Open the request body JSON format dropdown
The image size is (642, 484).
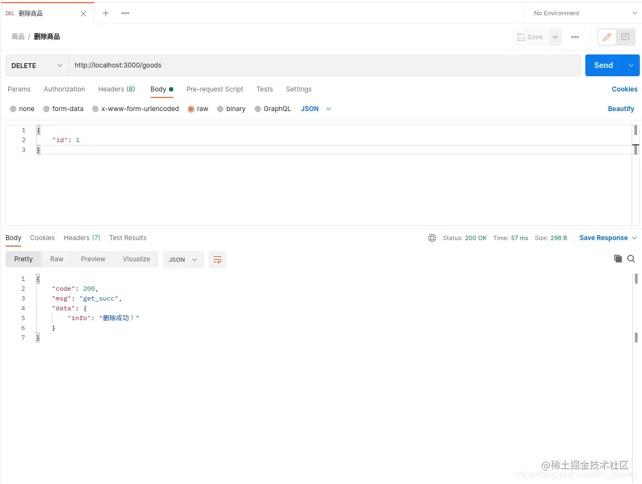(x=316, y=109)
